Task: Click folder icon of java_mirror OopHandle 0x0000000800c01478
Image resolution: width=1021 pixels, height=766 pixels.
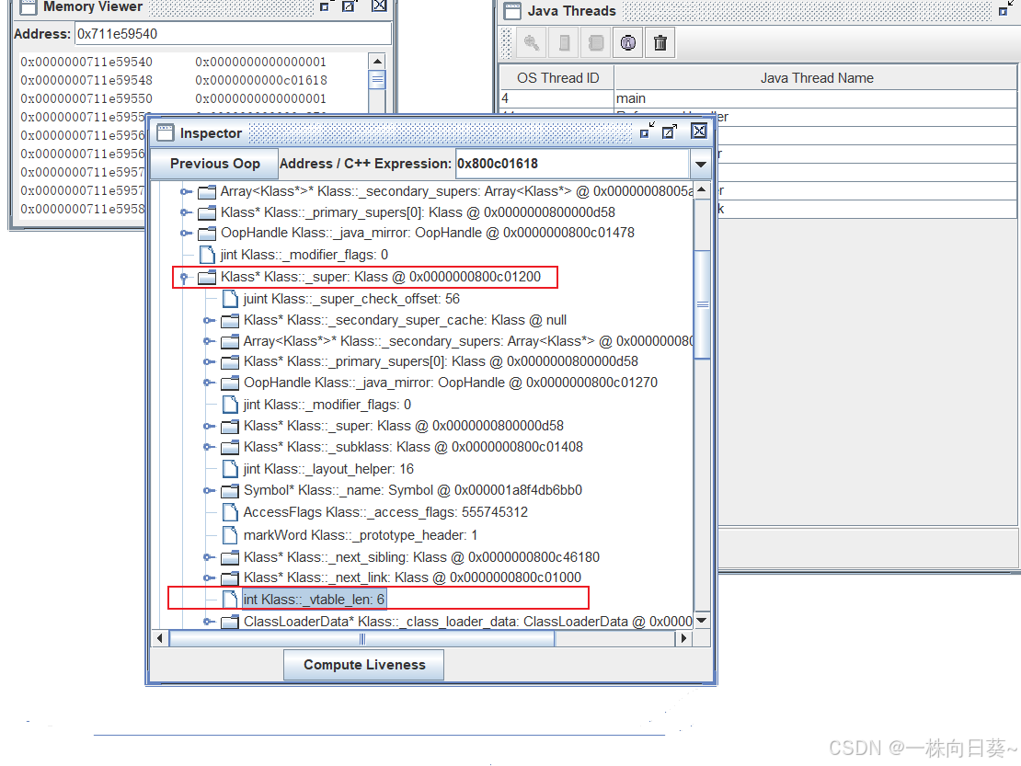Action: pyautogui.click(x=207, y=233)
